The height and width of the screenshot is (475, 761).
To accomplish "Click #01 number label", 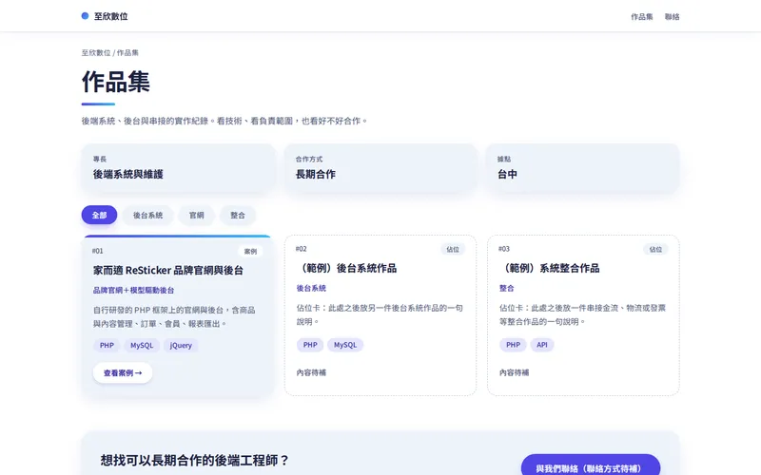I will coord(98,251).
